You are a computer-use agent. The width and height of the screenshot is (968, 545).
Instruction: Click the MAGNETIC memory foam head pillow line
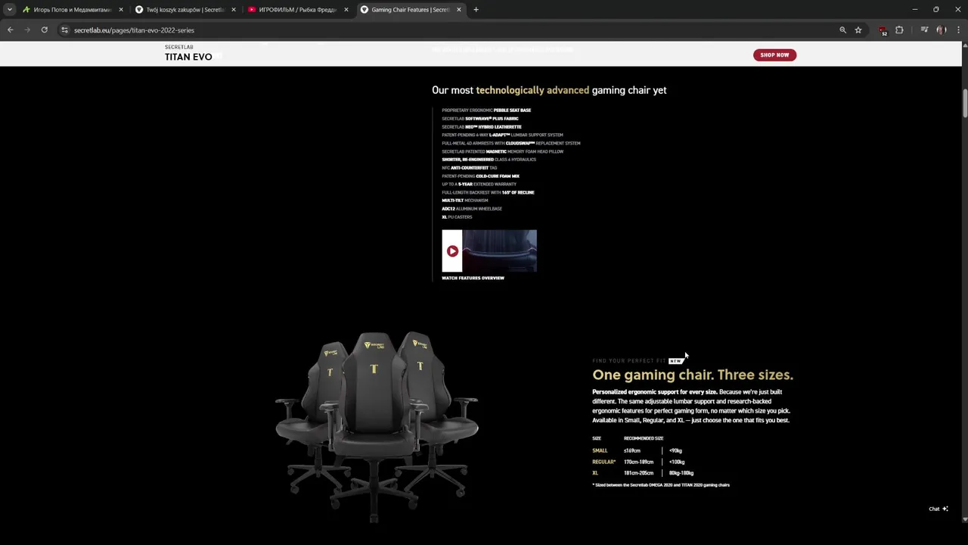point(503,151)
